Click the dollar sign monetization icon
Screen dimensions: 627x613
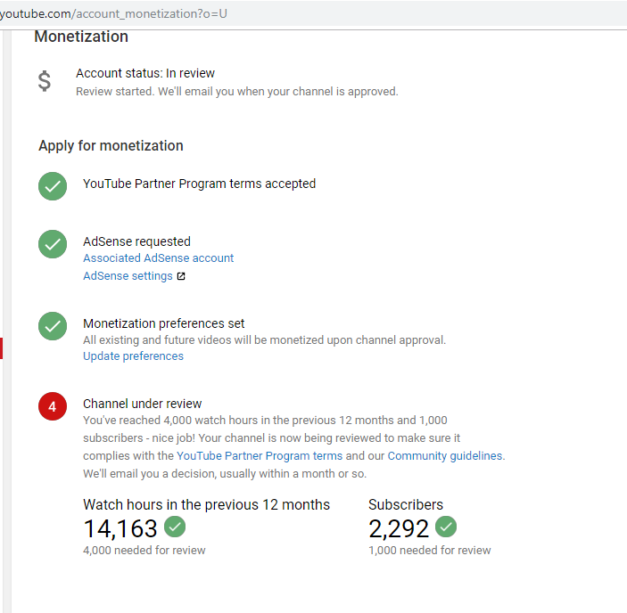45,81
